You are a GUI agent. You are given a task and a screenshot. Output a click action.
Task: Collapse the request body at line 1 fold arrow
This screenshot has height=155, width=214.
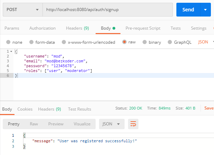[11, 51]
